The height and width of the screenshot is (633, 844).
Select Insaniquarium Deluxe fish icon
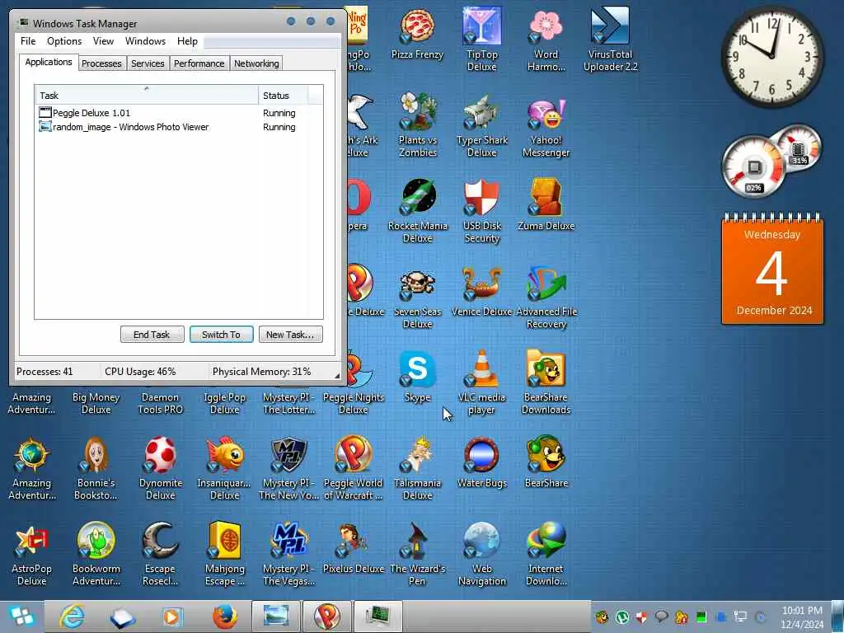tap(224, 467)
